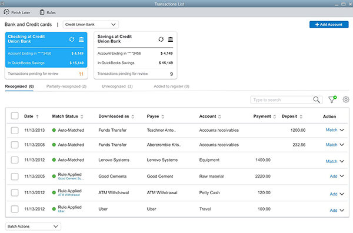Click bank icon on Checking account card
Screen dimensions: 353x233
point(81,39)
